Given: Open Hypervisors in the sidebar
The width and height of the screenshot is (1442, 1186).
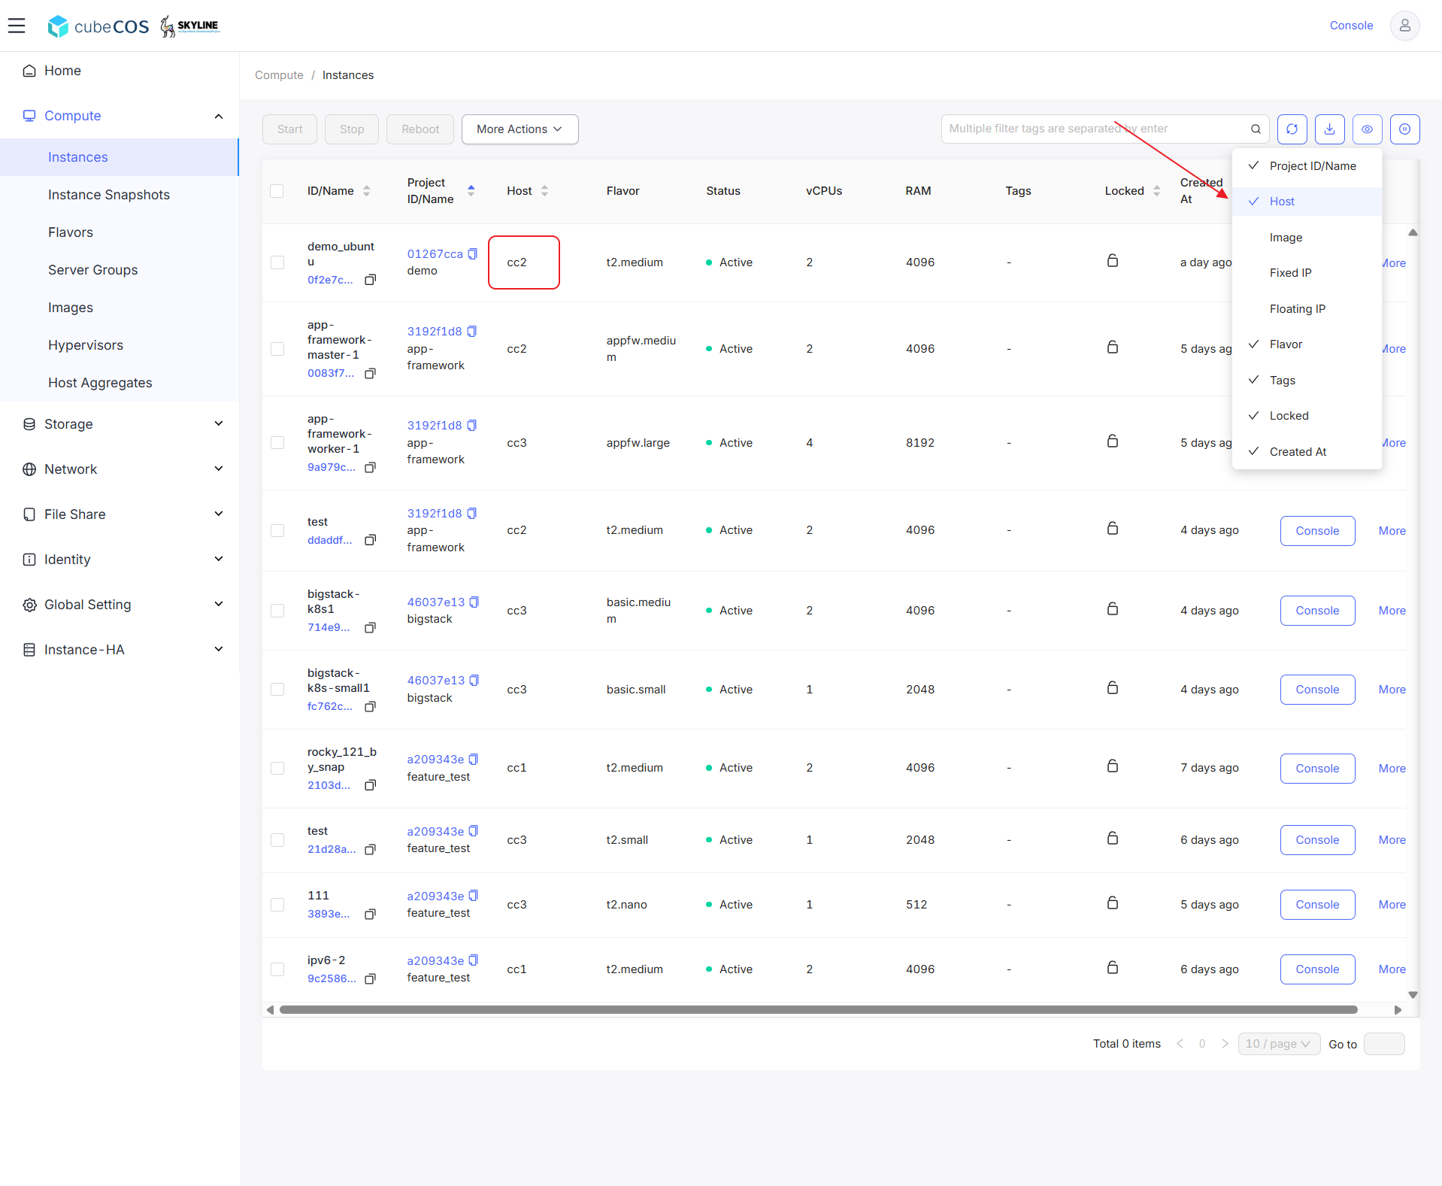Looking at the screenshot, I should (x=86, y=345).
